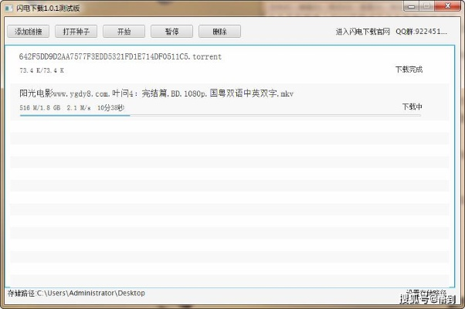Click the 下载中 status text
Screen dimensions: 465x309
click(412, 107)
